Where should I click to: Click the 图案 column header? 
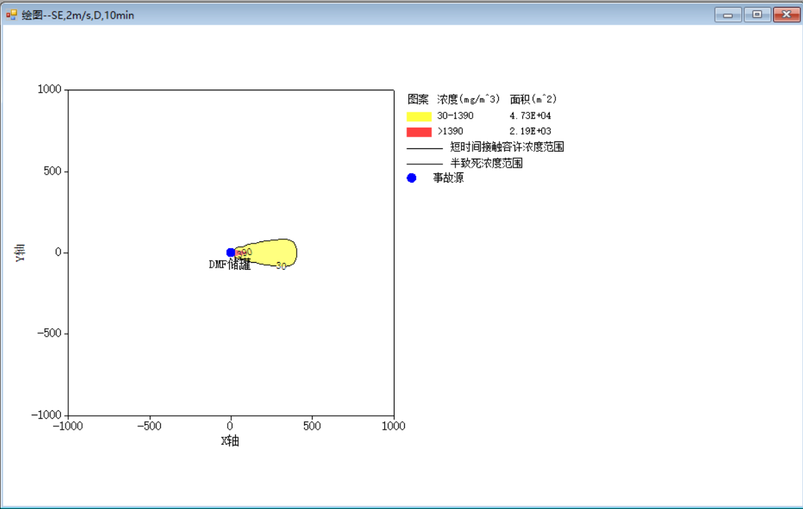tap(418, 99)
